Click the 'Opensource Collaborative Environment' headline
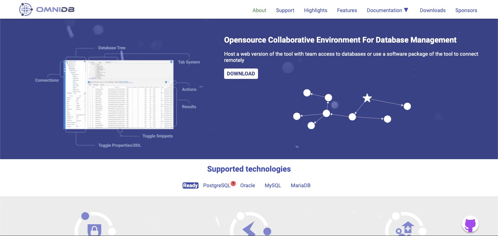The image size is (498, 236). (x=340, y=40)
